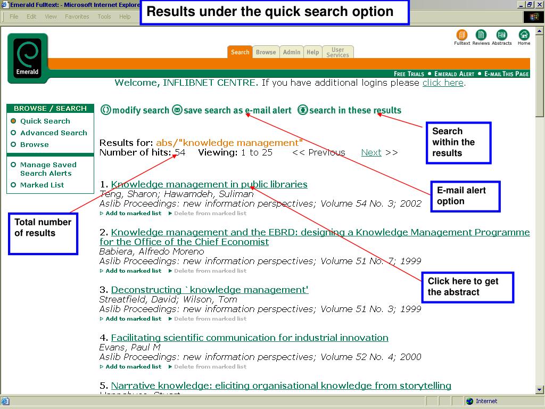Click the search in these results link
Image resolution: width=545 pixels, height=409 pixels.
coord(355,110)
